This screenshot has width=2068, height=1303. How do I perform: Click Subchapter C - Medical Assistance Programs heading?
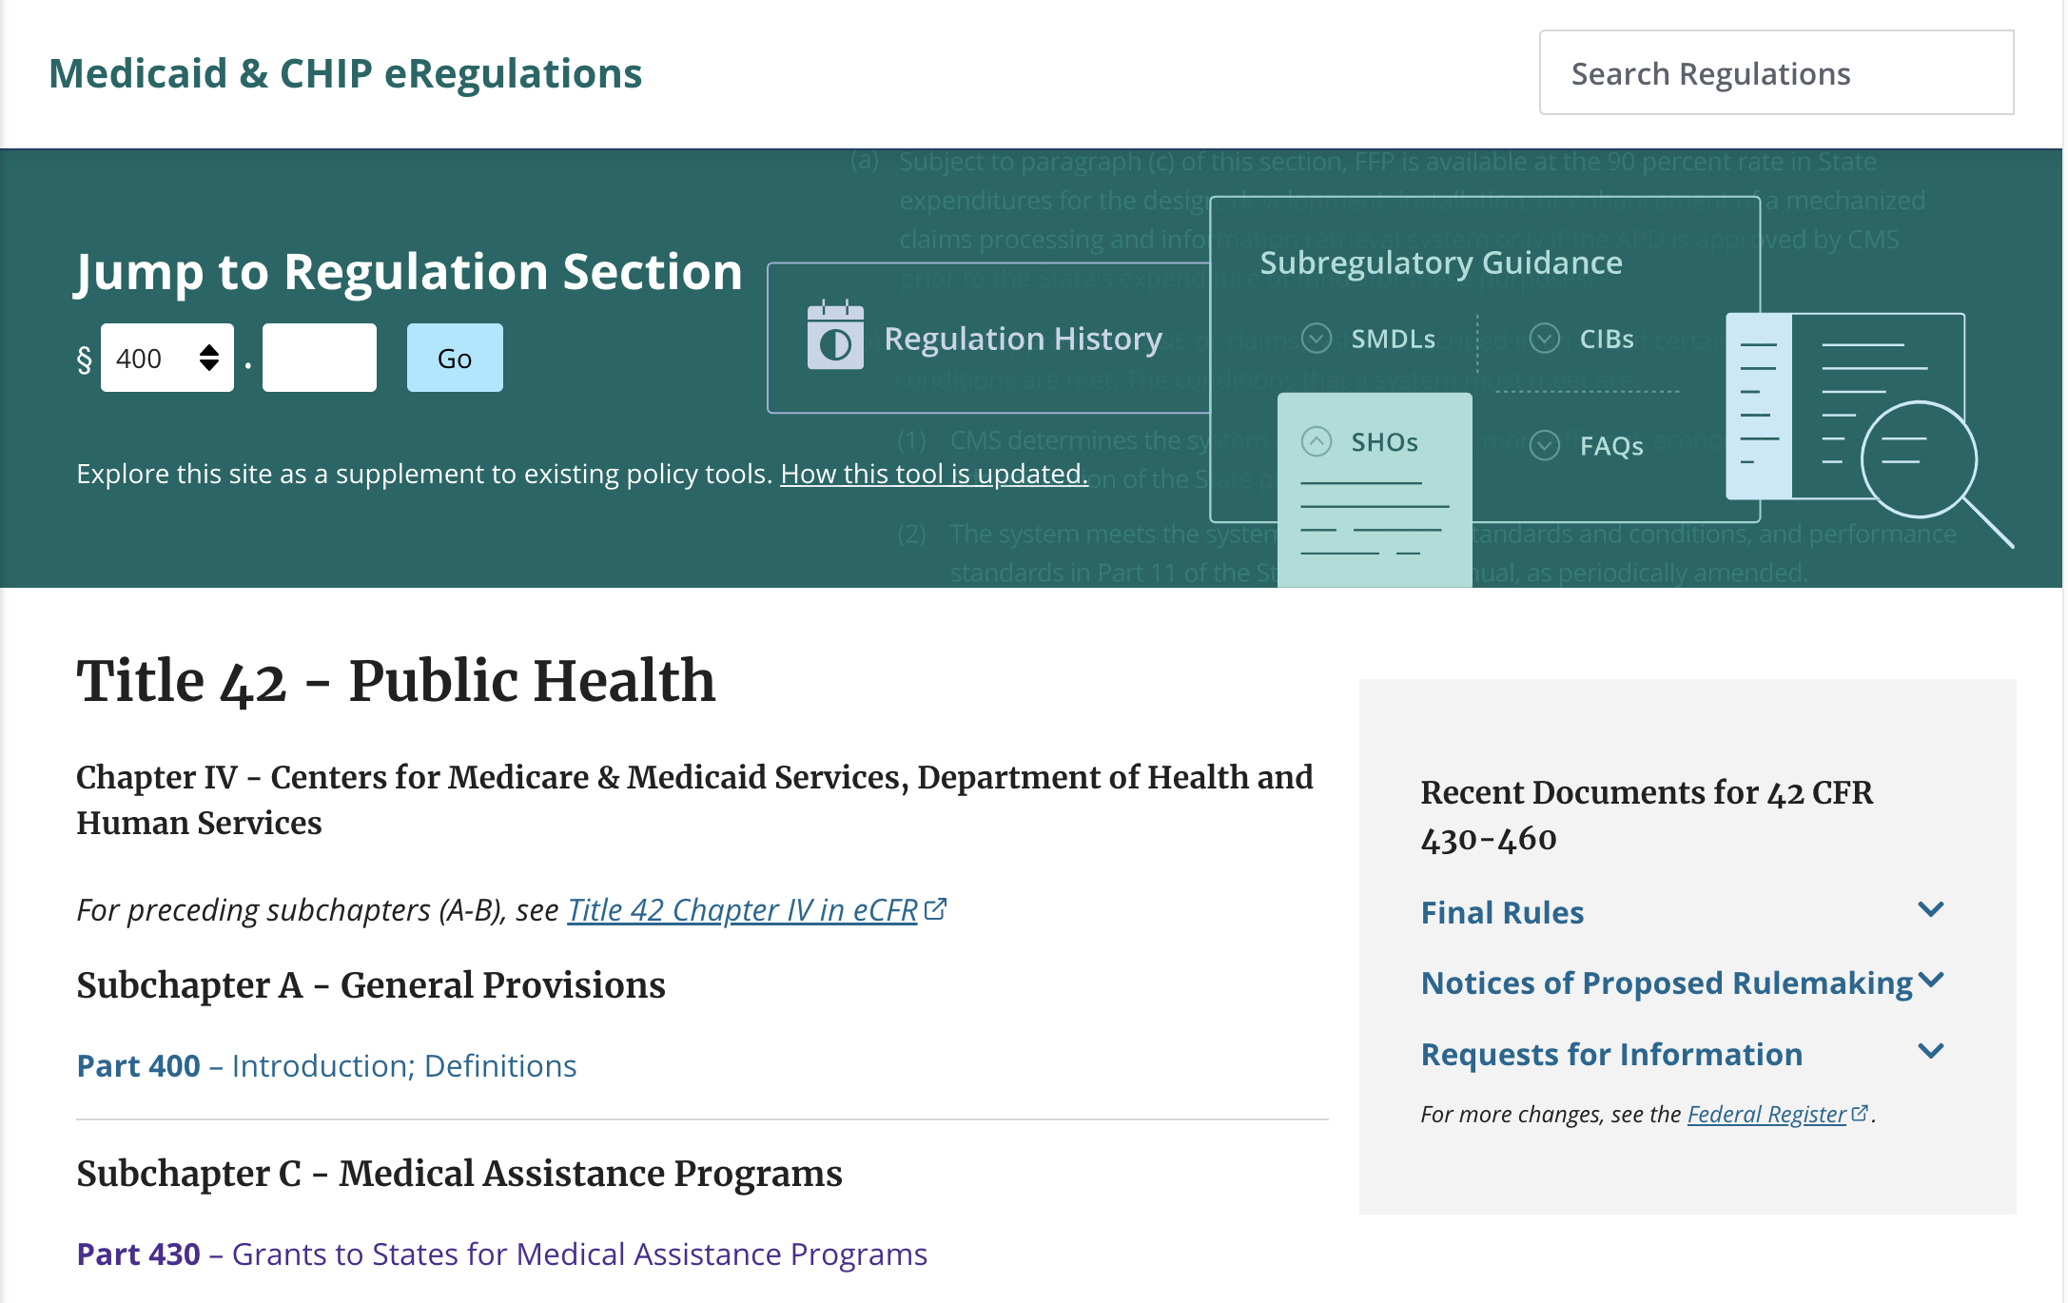[459, 1174]
